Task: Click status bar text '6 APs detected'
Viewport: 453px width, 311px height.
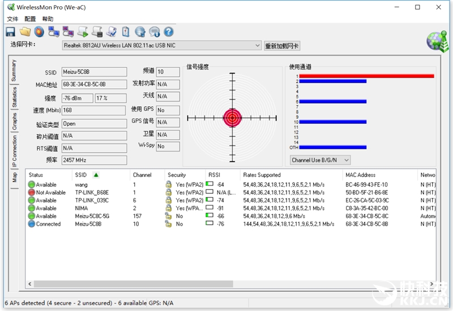Action: [24, 303]
